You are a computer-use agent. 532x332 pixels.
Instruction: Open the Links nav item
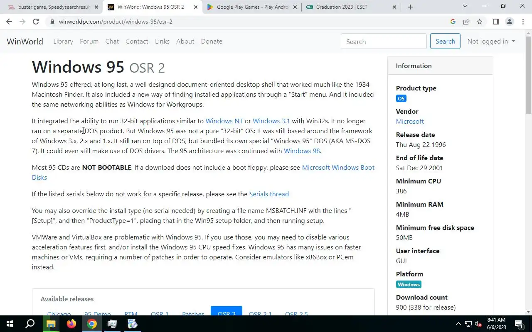pos(162,41)
